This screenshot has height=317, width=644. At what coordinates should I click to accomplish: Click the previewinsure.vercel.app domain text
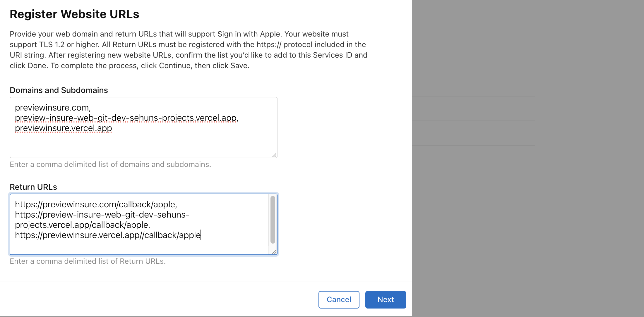63,128
